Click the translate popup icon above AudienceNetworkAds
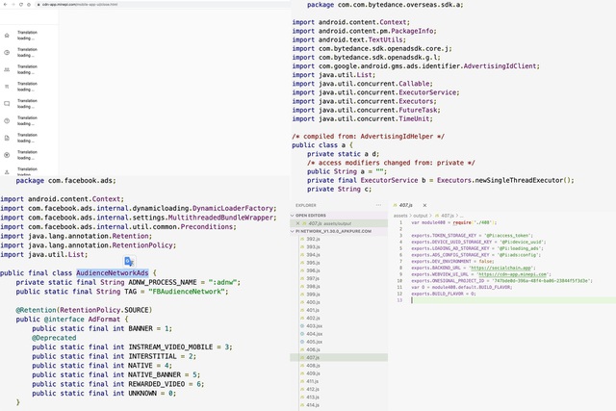616x411 pixels. (x=129, y=261)
